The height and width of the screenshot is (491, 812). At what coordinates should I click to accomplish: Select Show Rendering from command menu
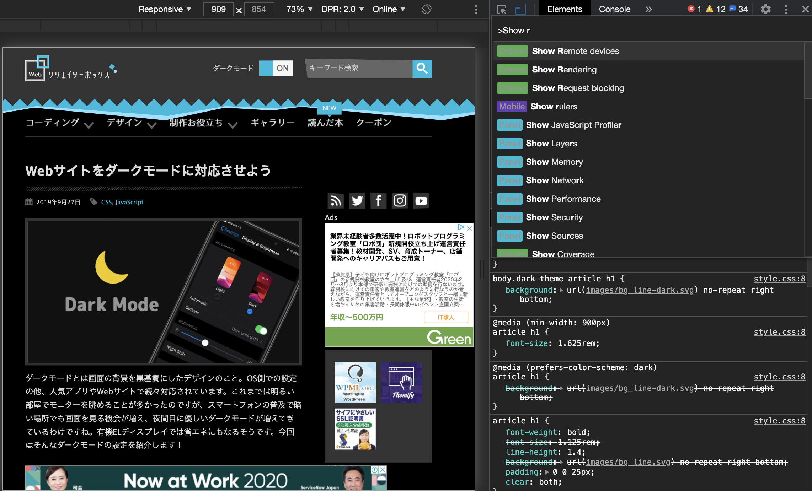tap(563, 70)
